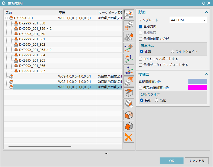Enable the PDFをエクスポートする checkbox
Viewport: 213px width, 167px height.
140,59
